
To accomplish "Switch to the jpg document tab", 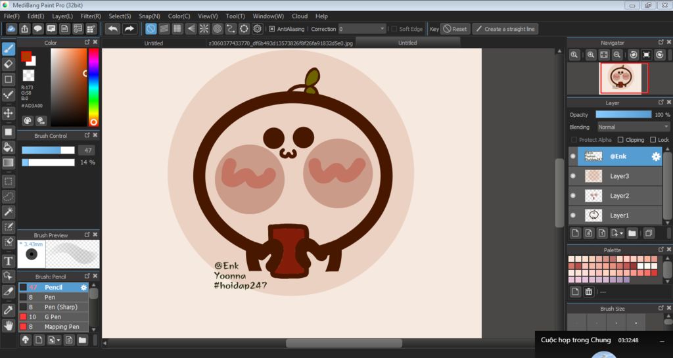I will click(280, 43).
